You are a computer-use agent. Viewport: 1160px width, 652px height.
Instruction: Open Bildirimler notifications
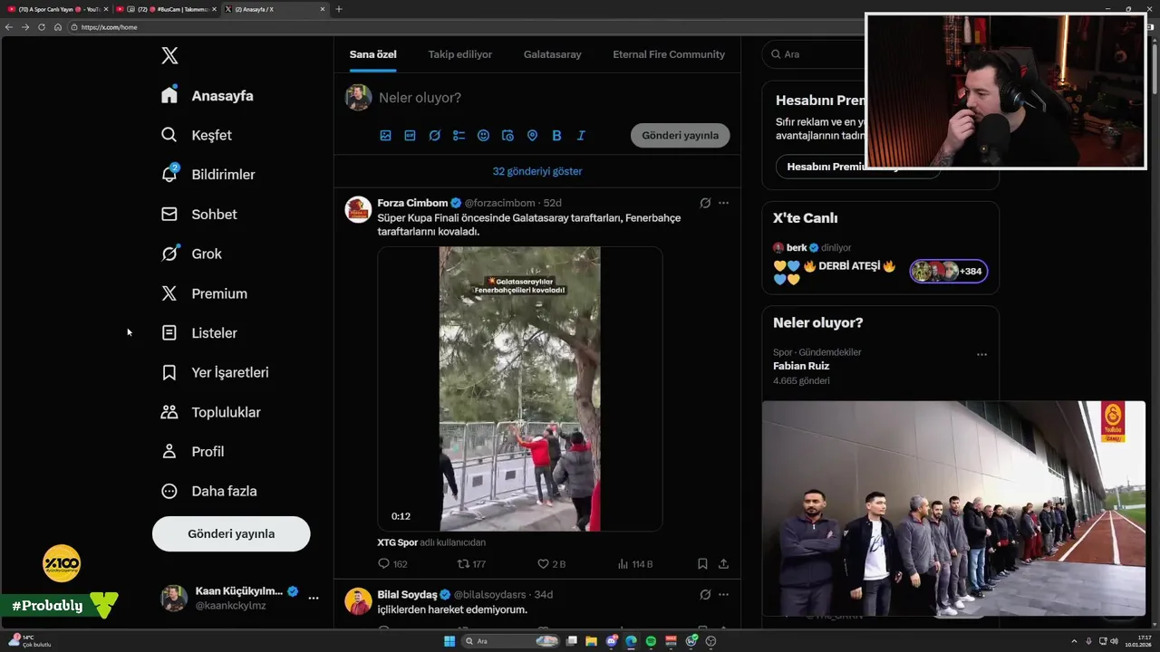coord(208,174)
